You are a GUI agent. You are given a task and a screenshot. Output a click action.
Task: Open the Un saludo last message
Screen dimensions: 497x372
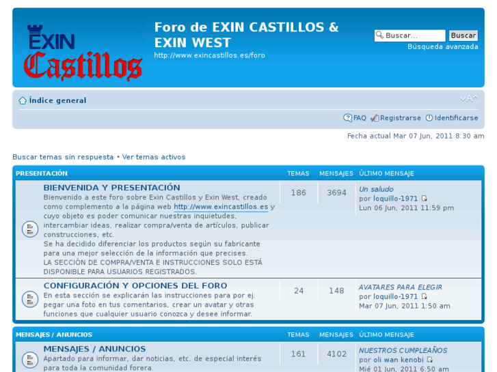[x=376, y=189]
